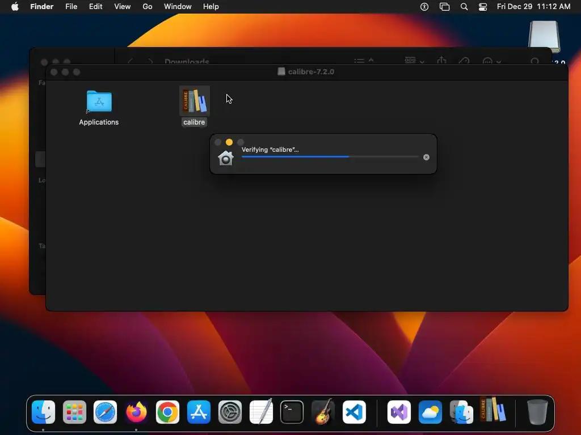
Task: Launch Google Chrome from the Dock
Action: pos(167,412)
